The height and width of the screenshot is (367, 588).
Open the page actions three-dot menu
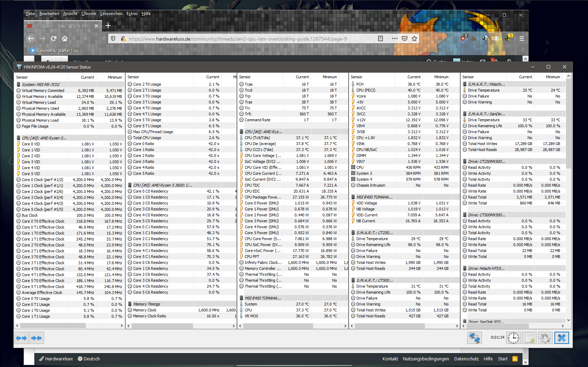[395, 38]
